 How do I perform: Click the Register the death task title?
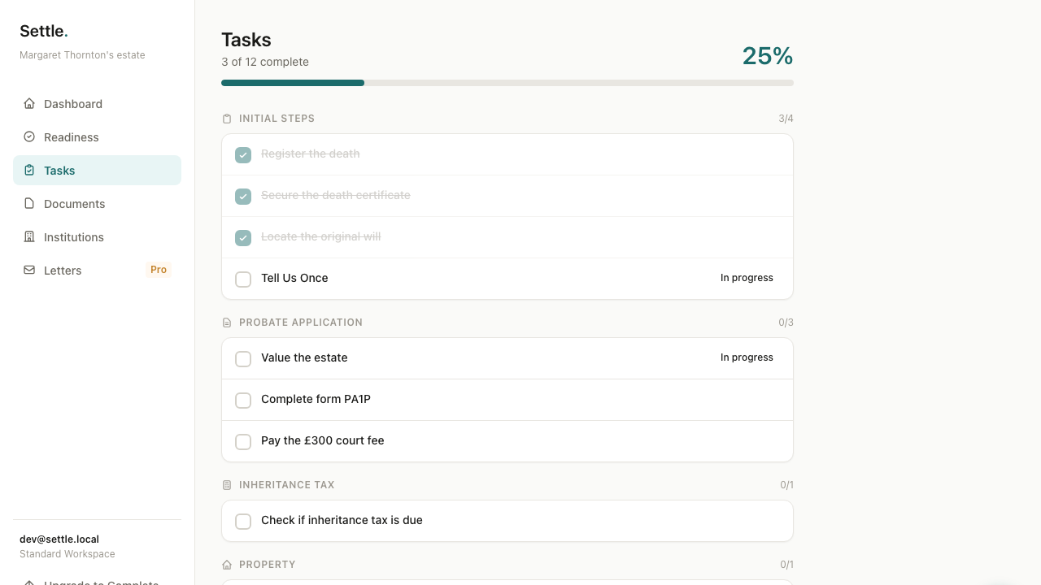310,154
